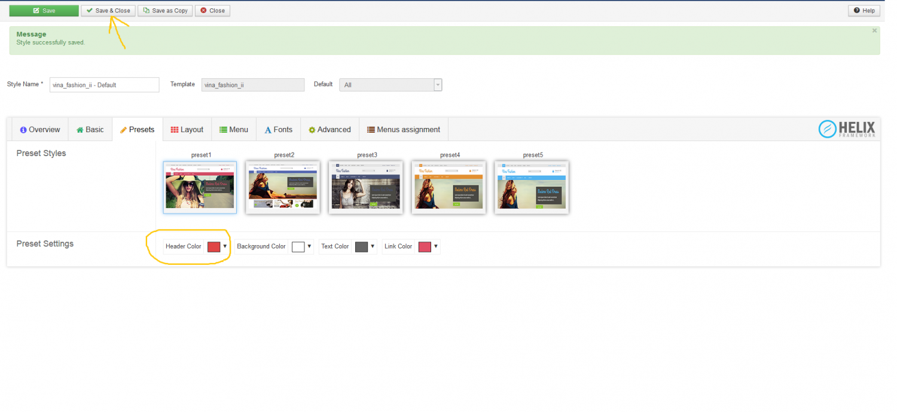Click the Style Name input field
This screenshot has height=412, width=897.
[104, 85]
